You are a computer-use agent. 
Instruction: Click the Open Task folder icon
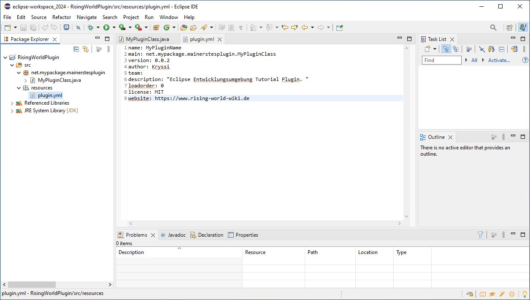pos(193,27)
